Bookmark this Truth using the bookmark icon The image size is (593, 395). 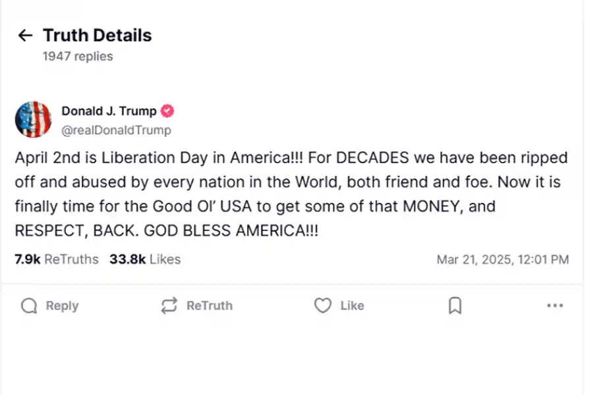pyautogui.click(x=454, y=305)
